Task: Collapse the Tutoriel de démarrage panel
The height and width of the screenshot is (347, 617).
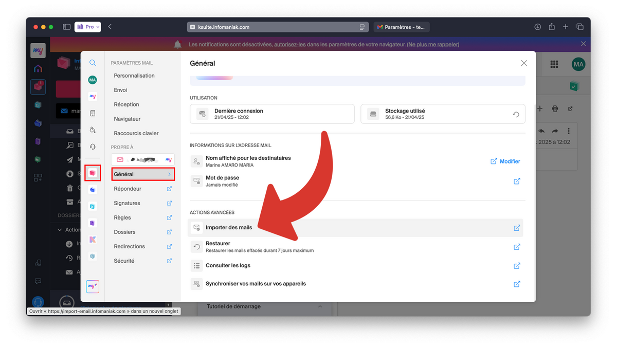Action: point(320,306)
